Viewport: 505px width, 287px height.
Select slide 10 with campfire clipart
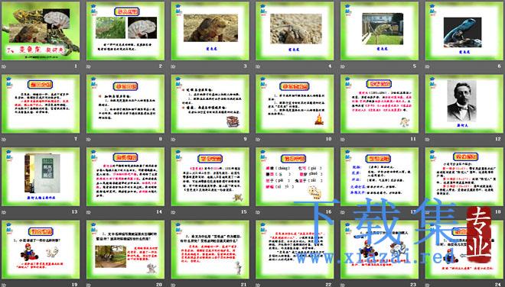(295, 104)
